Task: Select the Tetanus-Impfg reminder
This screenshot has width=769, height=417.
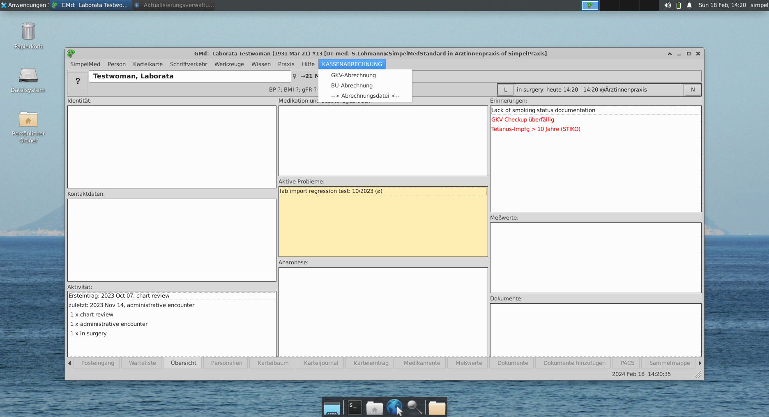Action: click(x=595, y=129)
